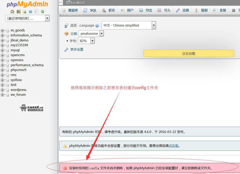Reload navigation with green refresh icon
The width and height of the screenshot is (240, 174).
coord(43,11)
